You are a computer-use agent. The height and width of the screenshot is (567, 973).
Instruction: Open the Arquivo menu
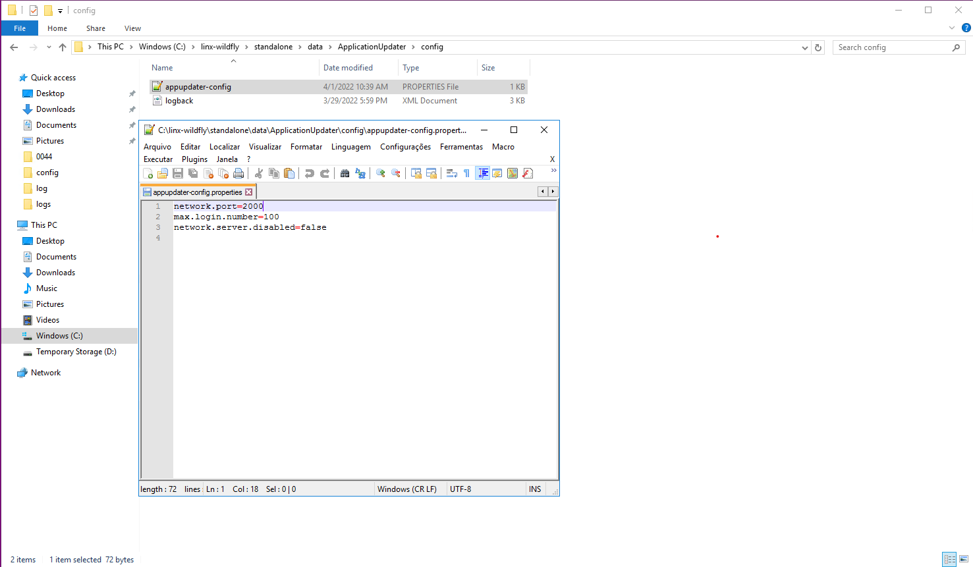click(157, 147)
